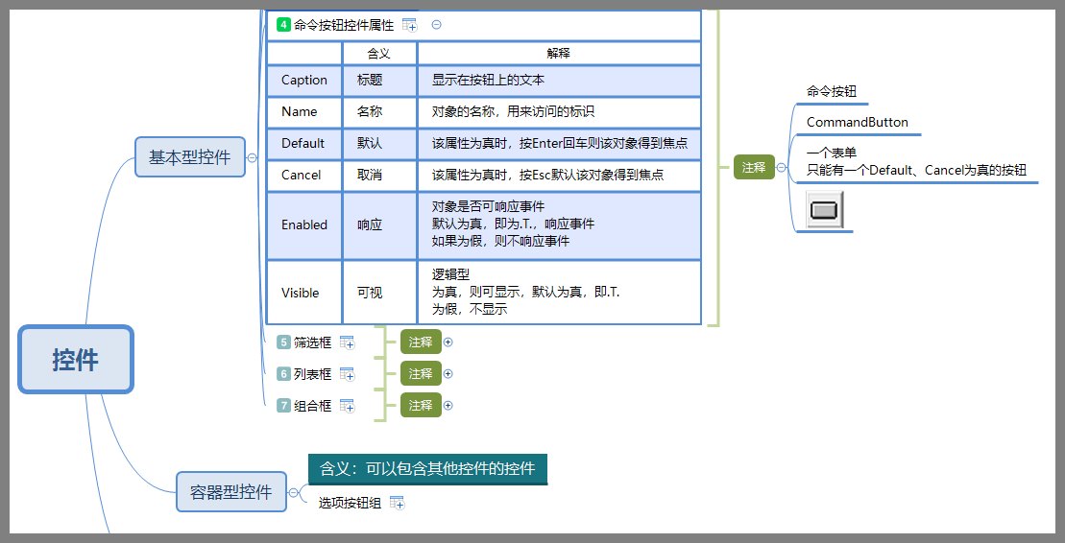
Task: Click the 逻辑型 explanation cell
Action: click(x=559, y=293)
